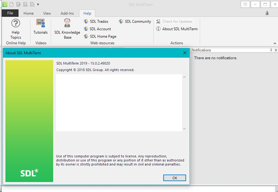
Task: Open the File menu tab
Action: [x=10, y=13]
